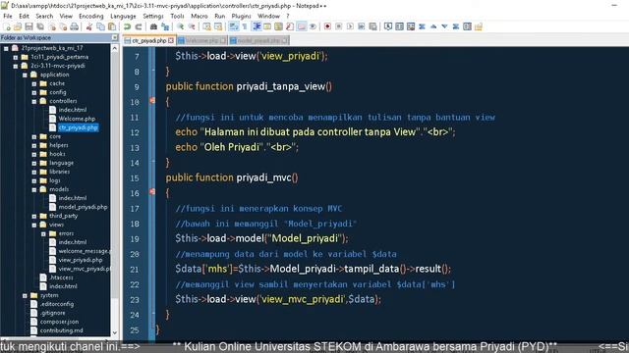Select composer.json in file tree
This screenshot has width=629, height=353.
59,323
